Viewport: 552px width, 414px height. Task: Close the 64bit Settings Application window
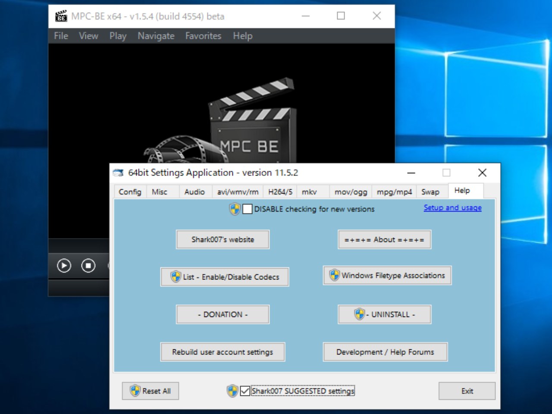pos(483,173)
